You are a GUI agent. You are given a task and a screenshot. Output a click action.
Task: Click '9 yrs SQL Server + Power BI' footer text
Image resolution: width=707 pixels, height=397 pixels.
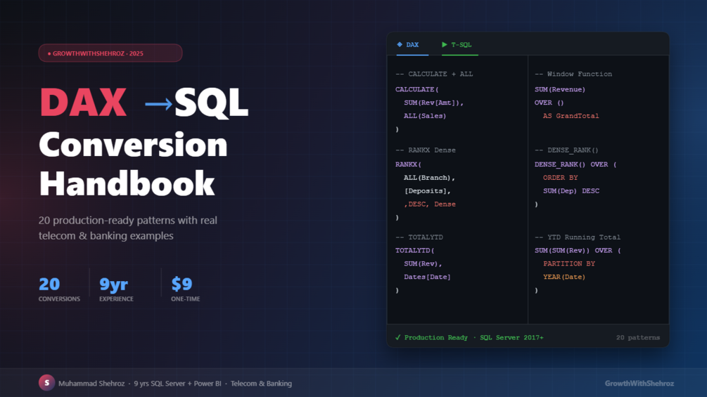tap(177, 384)
